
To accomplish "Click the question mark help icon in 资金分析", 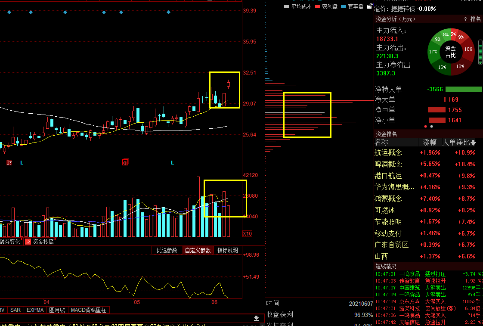I will tap(465, 19).
